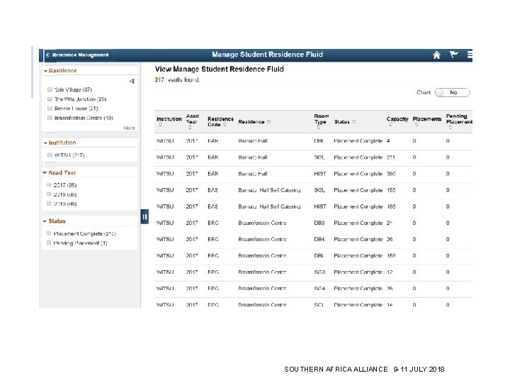Check Braamfontein Centre (19) filter
The image size is (510, 383).
pos(50,118)
